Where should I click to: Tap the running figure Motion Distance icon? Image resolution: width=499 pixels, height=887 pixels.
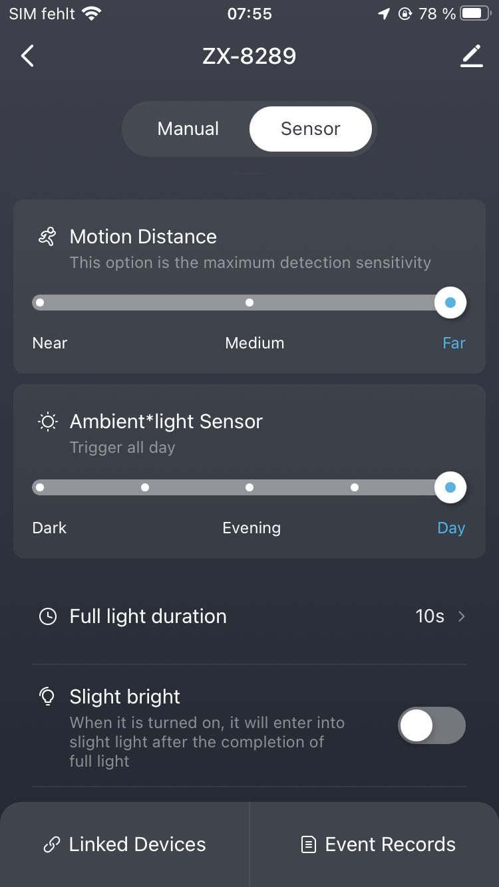(x=47, y=237)
